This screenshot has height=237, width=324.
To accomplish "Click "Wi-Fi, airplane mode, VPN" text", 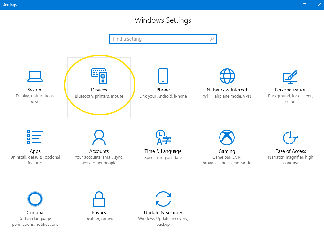I will click(227, 96).
